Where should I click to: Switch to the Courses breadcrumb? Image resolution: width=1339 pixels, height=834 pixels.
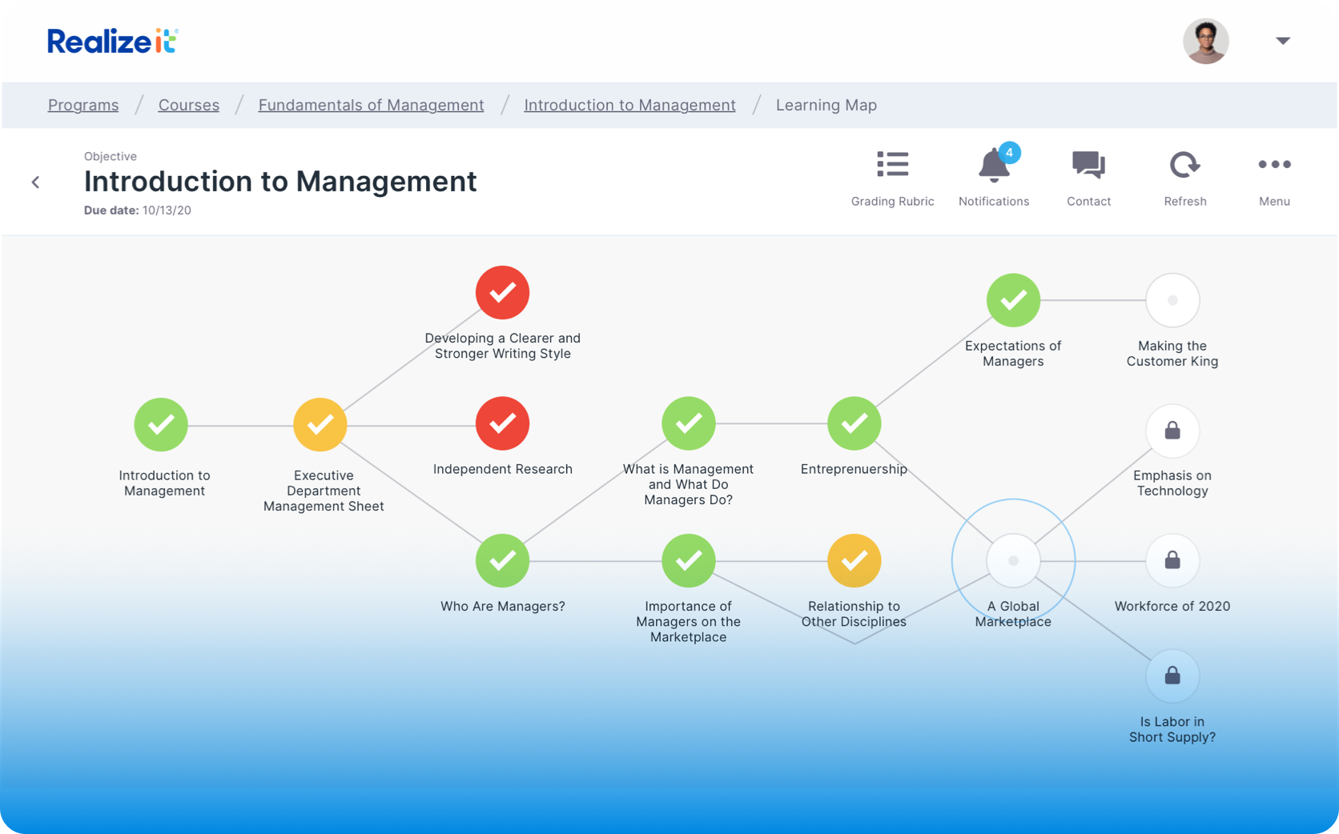tap(188, 105)
